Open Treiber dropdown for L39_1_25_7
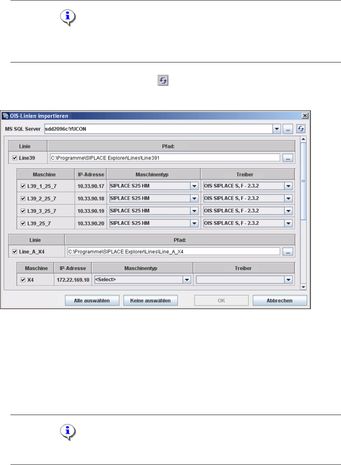341x465 pixels. click(x=288, y=186)
